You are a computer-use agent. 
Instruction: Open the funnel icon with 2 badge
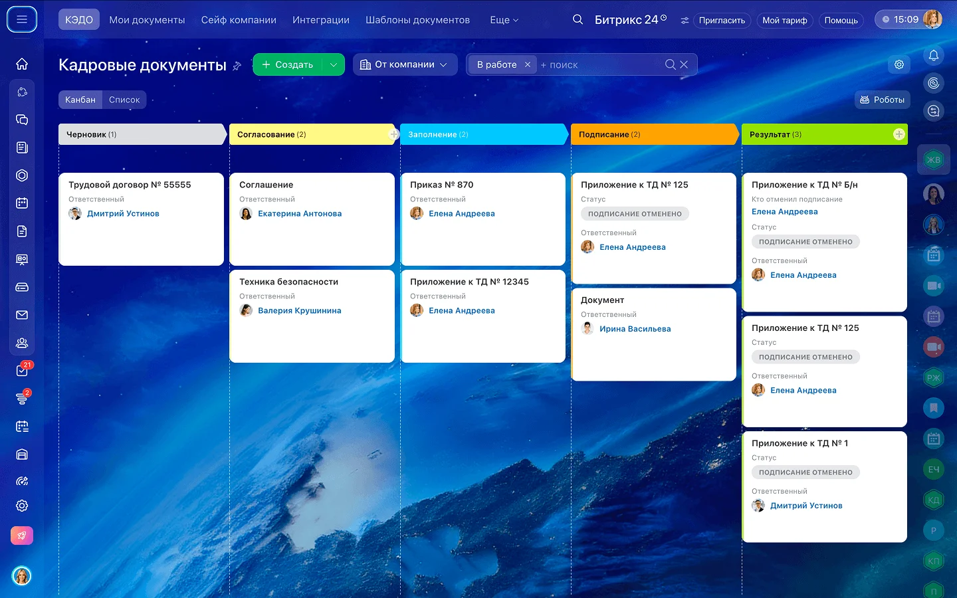coord(22,399)
